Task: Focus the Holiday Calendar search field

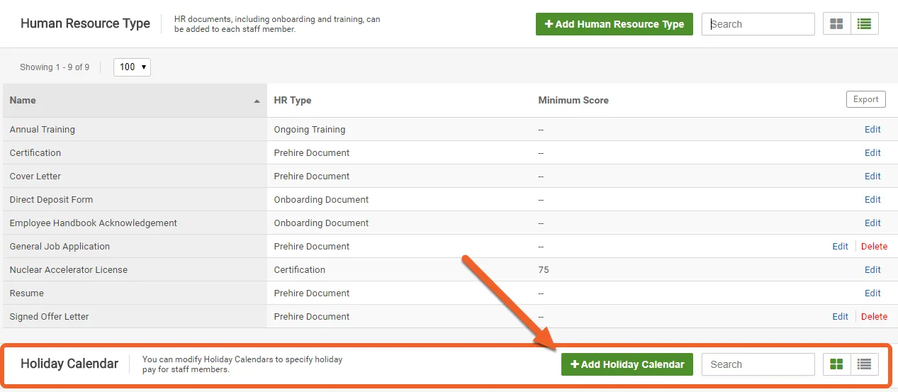Action: (x=758, y=364)
